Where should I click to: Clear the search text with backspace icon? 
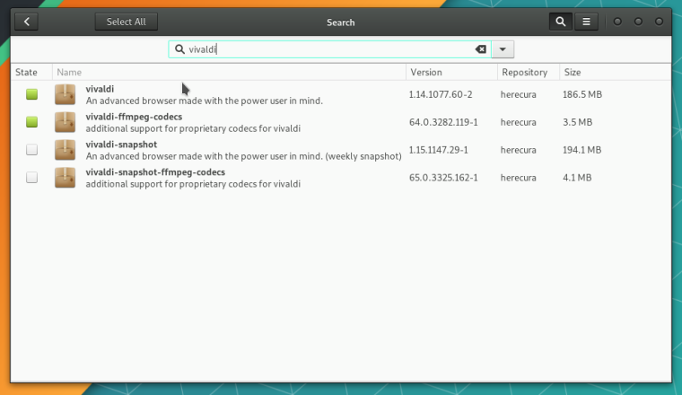(x=481, y=49)
